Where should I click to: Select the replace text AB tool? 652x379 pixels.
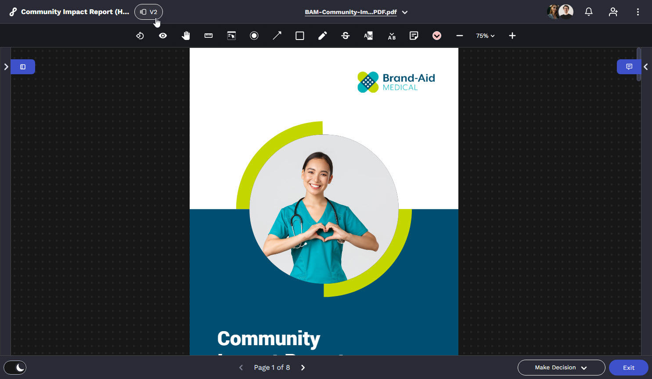[x=392, y=36]
